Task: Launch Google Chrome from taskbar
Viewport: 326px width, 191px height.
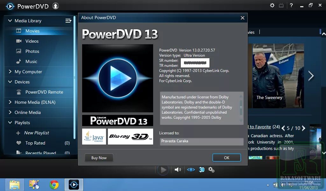Action: pyautogui.click(x=54, y=185)
